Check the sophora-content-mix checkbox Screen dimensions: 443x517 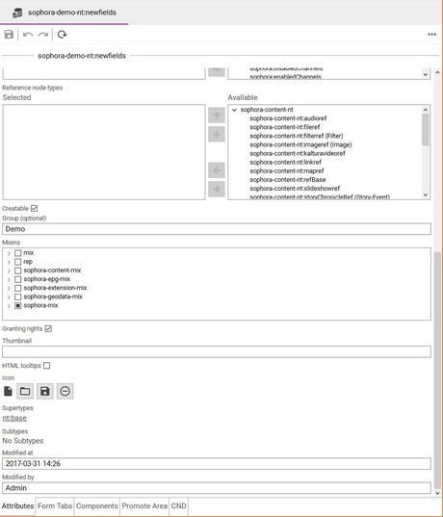17,271
